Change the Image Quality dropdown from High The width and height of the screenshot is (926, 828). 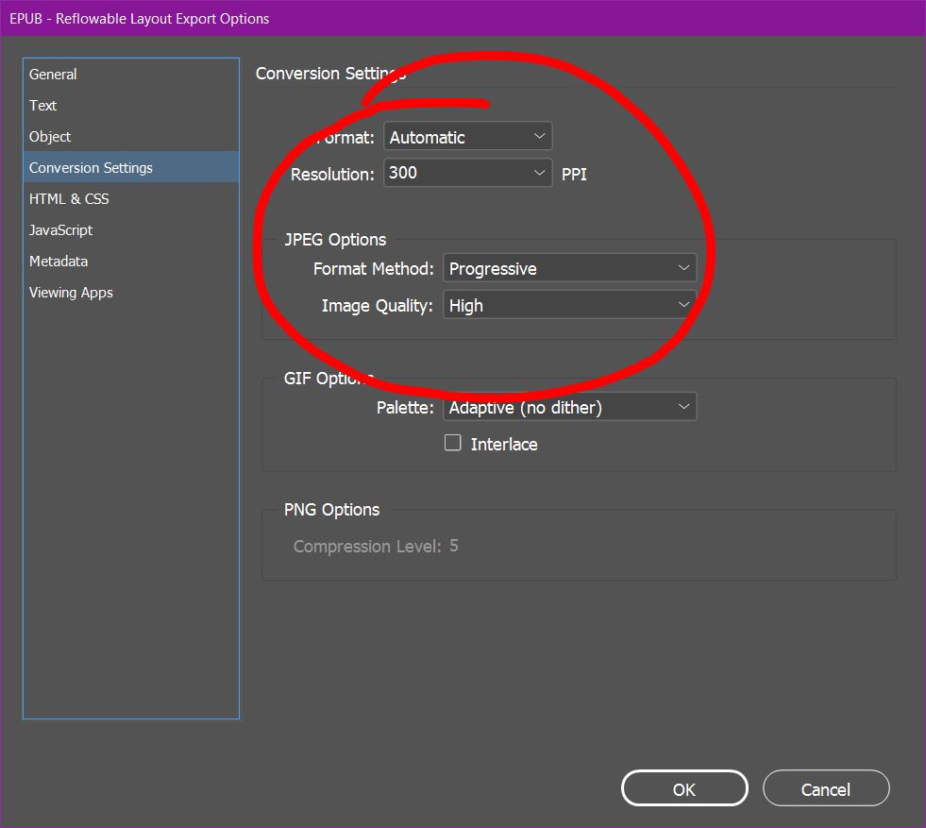pos(569,304)
